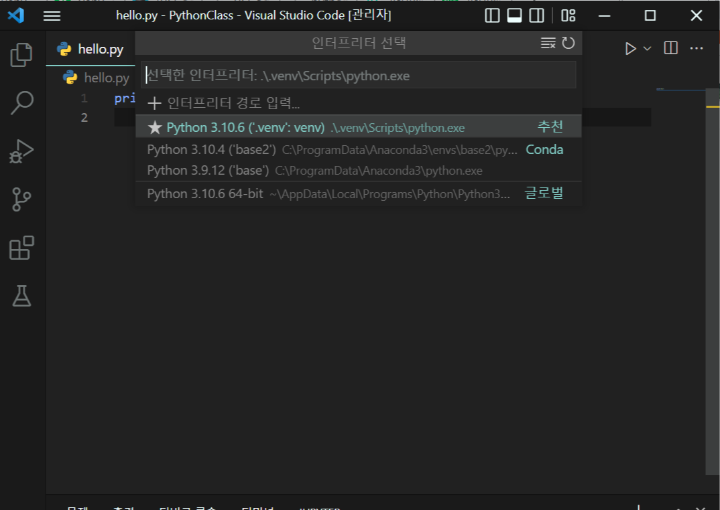The image size is (720, 510).
Task: Select Python 3.10.6 64-bit global interpreter
Action: [359, 193]
